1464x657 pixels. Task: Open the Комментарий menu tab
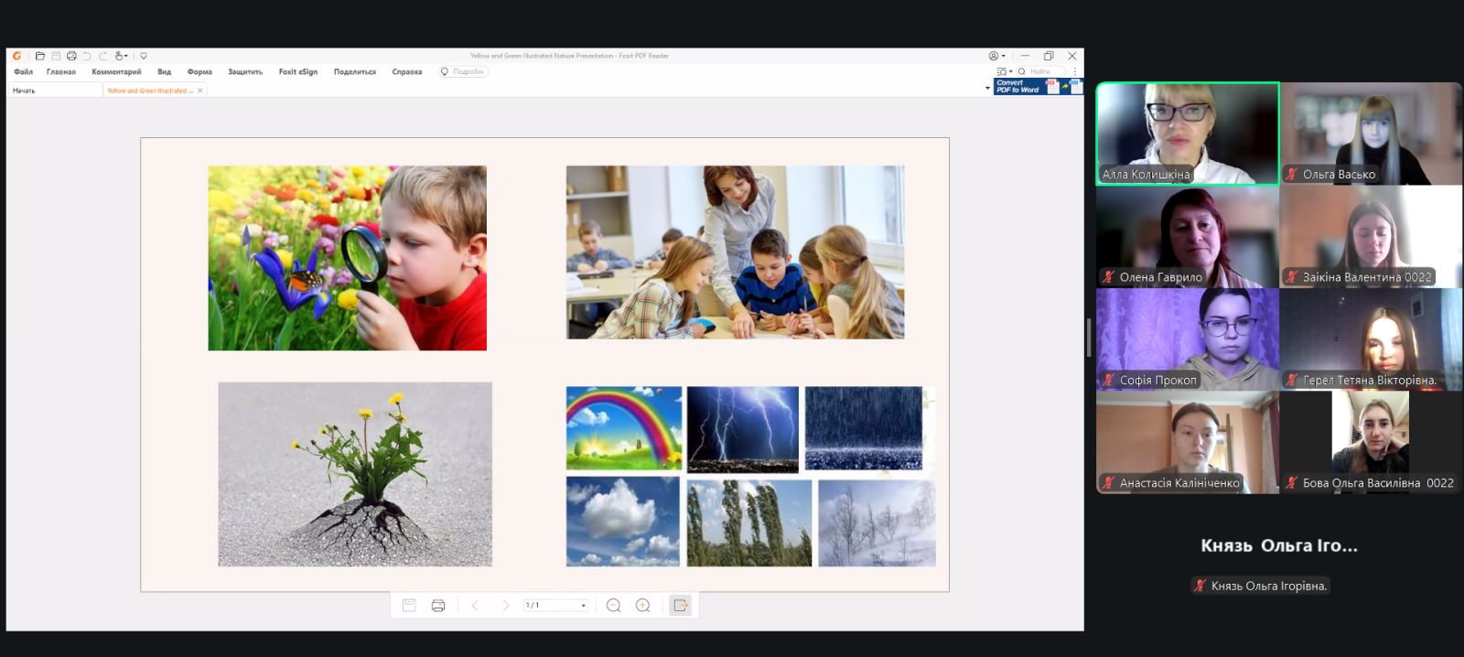click(x=116, y=71)
